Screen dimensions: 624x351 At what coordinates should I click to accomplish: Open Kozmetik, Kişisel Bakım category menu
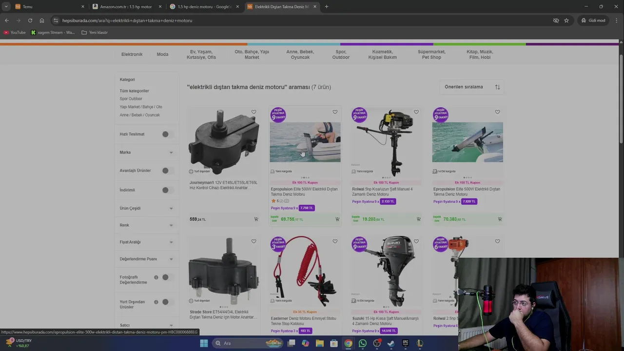[x=383, y=55]
